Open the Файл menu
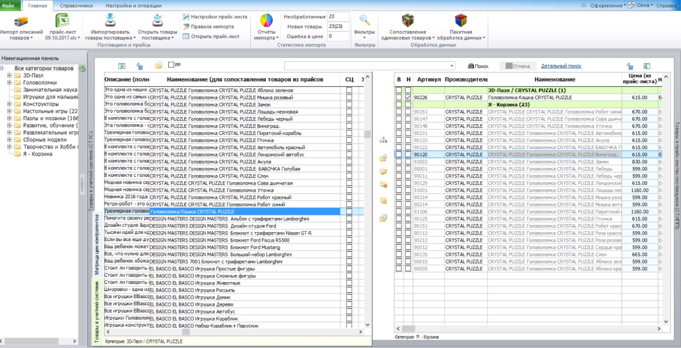 click(8, 5)
